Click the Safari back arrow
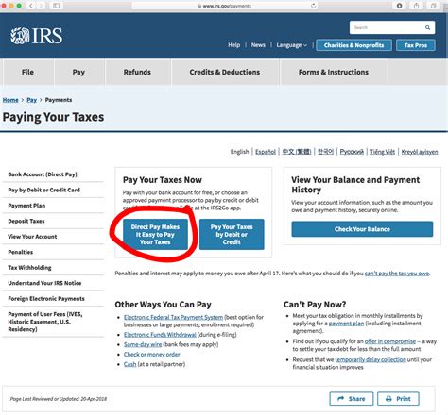Viewport: 448px width, 415px height. coord(31,6)
